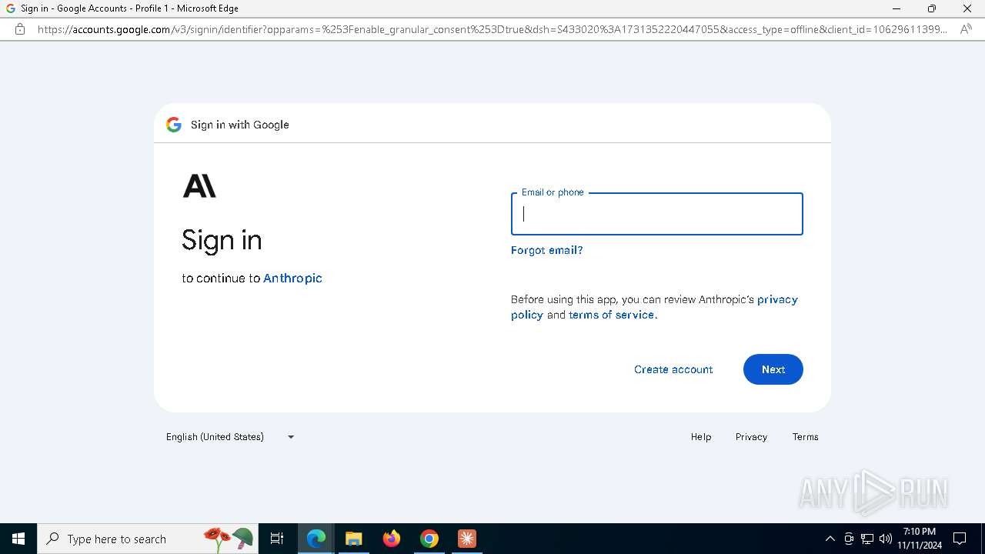Click the site lock icon in address bar
This screenshot has height=554, width=985.
(20, 29)
